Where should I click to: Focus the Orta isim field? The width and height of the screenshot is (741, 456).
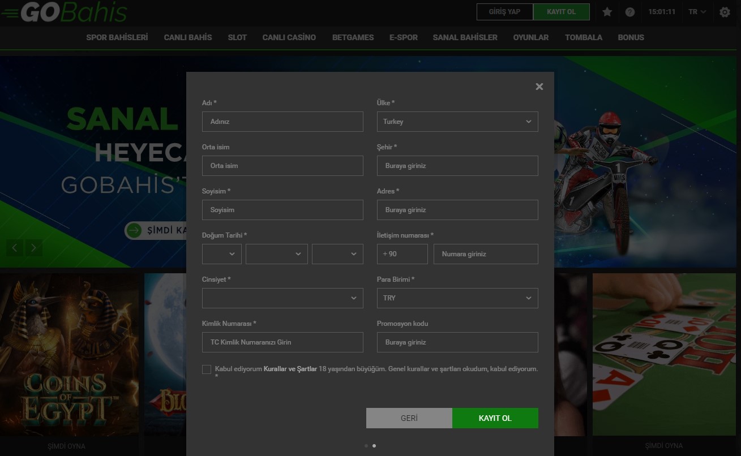click(282, 166)
